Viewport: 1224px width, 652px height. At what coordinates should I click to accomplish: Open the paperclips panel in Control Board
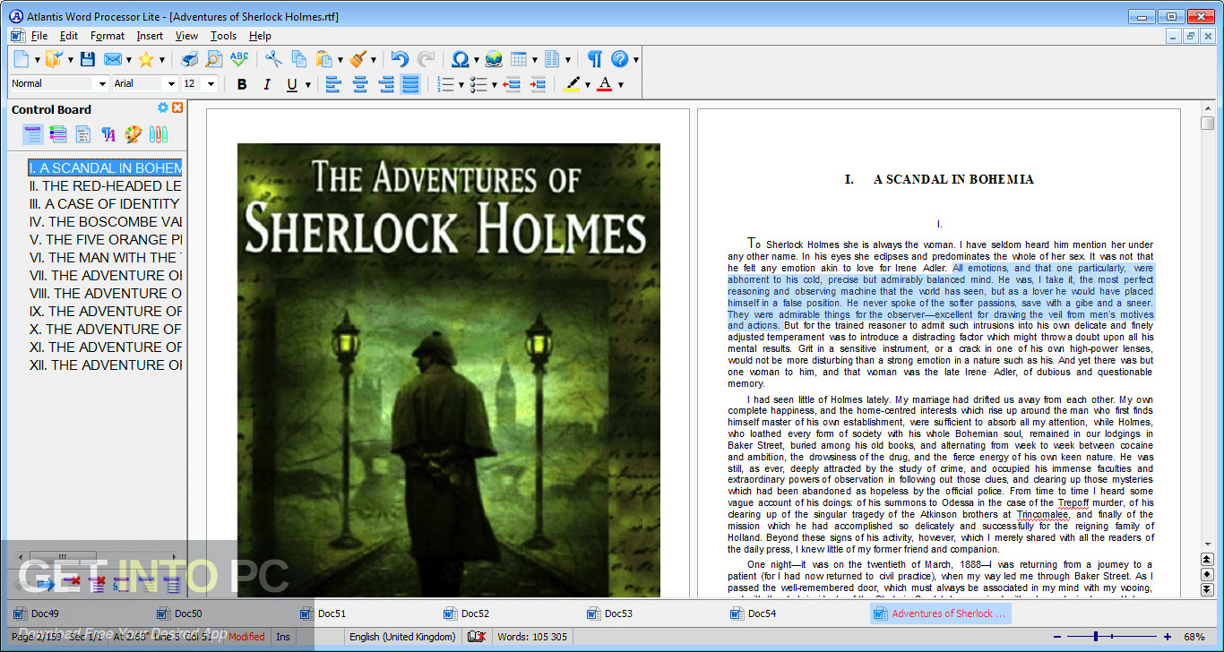(159, 134)
